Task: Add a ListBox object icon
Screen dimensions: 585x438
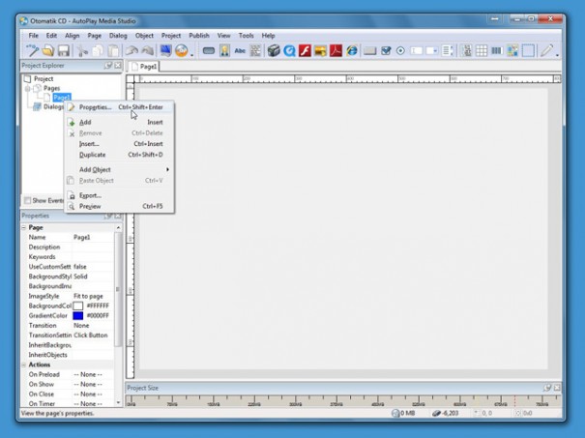Action: click(448, 50)
